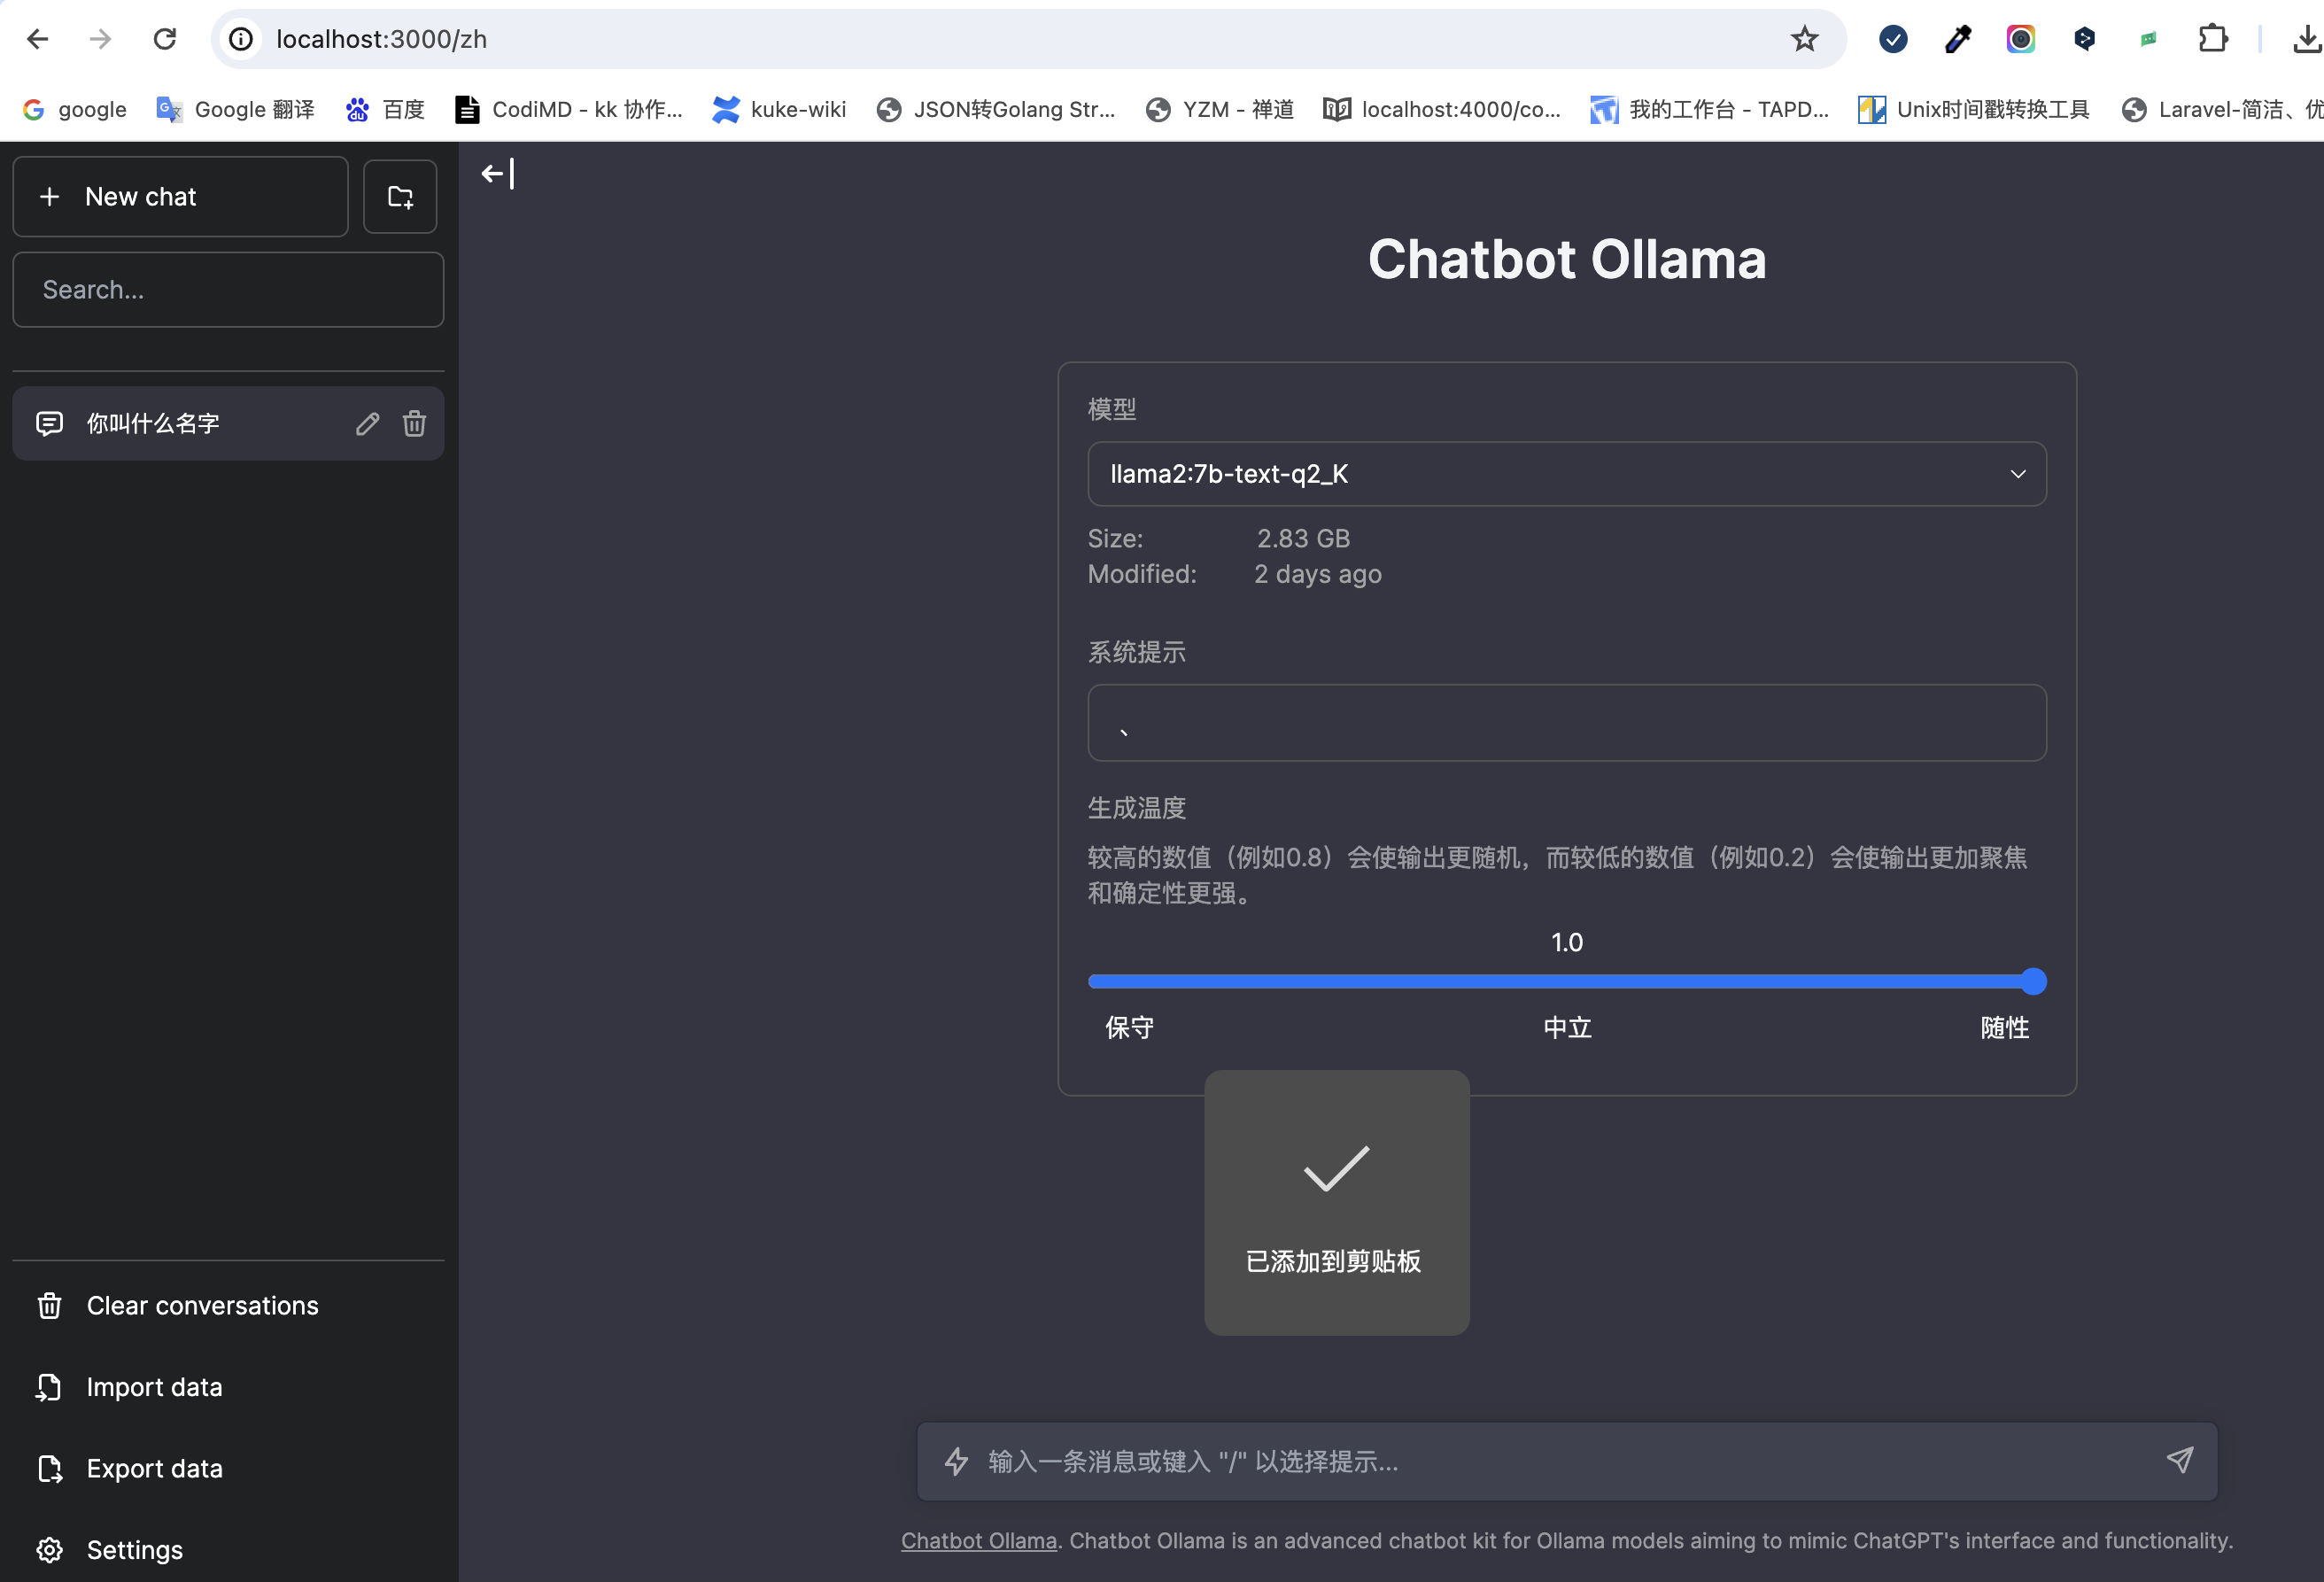This screenshot has width=2324, height=1582.
Task: Click the lightning bolt icon in message bar
Action: 957,1461
